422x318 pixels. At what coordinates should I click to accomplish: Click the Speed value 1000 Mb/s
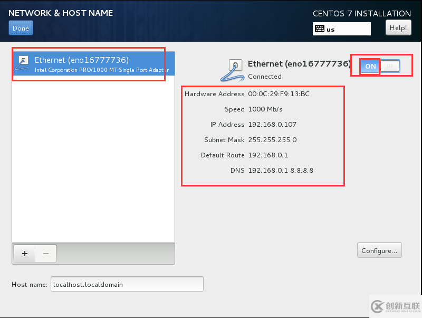[265, 109]
